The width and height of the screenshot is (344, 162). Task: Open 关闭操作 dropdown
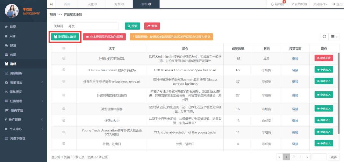tap(320, 4)
